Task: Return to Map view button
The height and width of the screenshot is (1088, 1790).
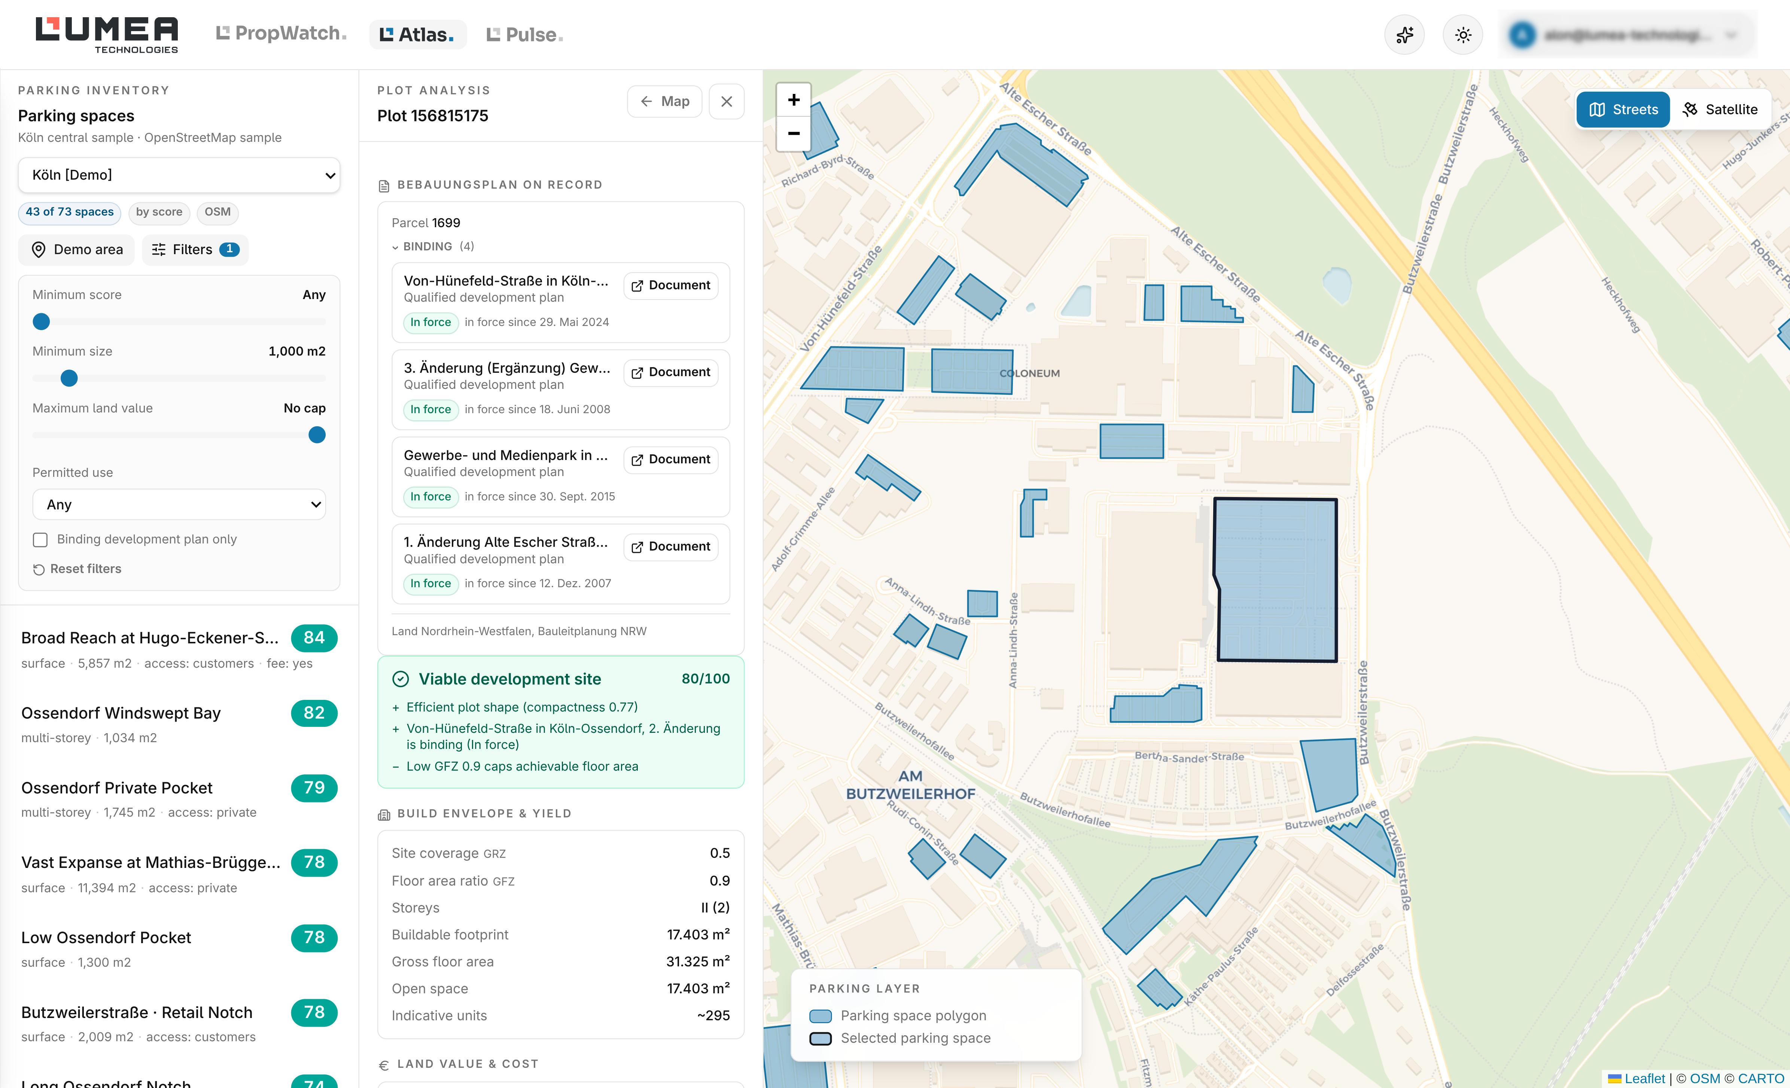Action: tap(664, 102)
